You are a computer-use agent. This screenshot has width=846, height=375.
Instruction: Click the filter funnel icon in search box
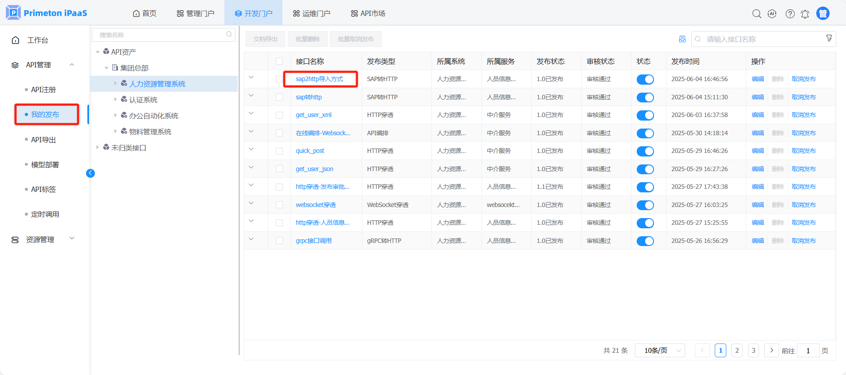pyautogui.click(x=829, y=39)
